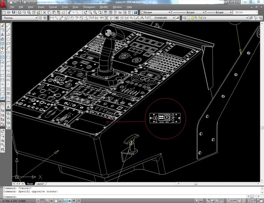This screenshot has width=264, height=203.
Task: Open the STANDARD dimension style dropdown
Action: click(163, 18)
